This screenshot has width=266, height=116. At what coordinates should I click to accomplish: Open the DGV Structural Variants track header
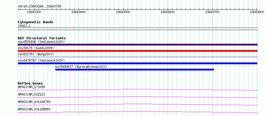coord(42,38)
